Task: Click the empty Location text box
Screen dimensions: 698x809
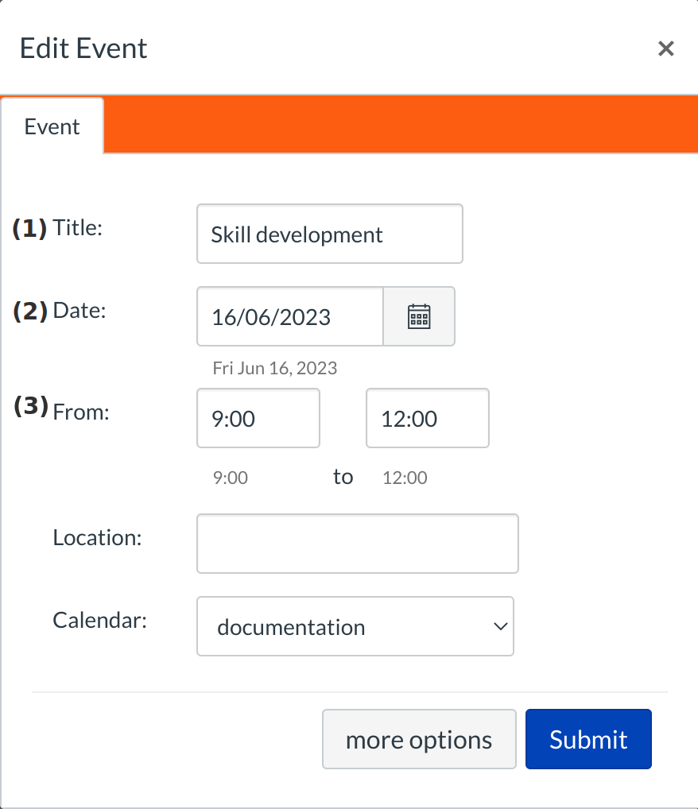Action: [357, 544]
